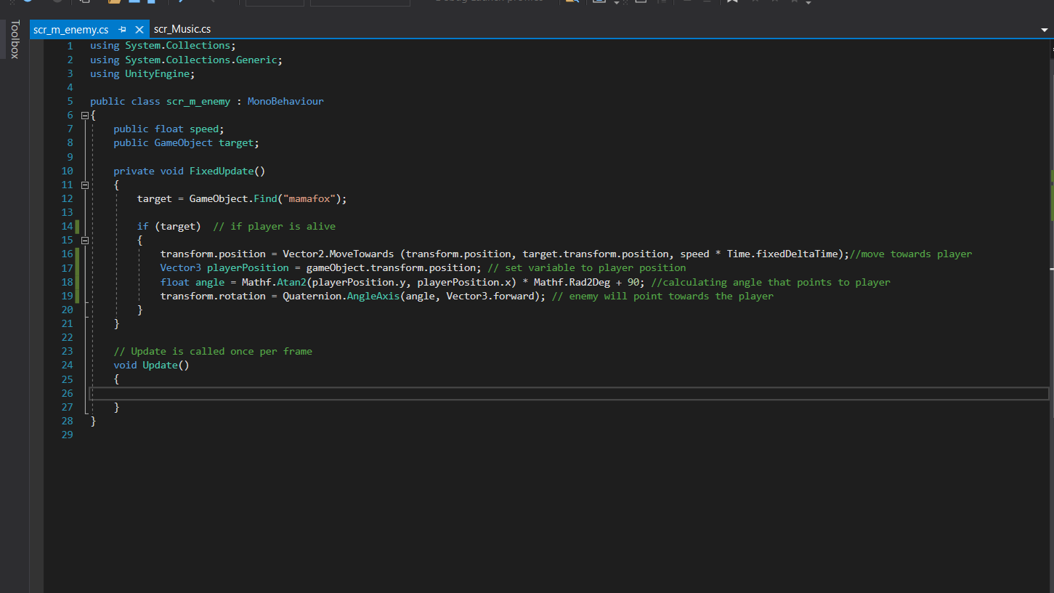1054x593 pixels.
Task: Open the document tab list dropdown arrow
Action: click(1044, 30)
